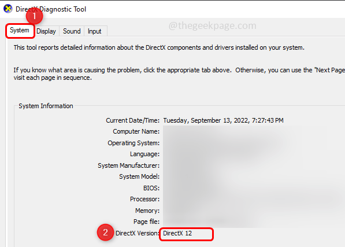The height and width of the screenshot is (247, 345).
Task: Open the Display tab
Action: click(x=46, y=31)
